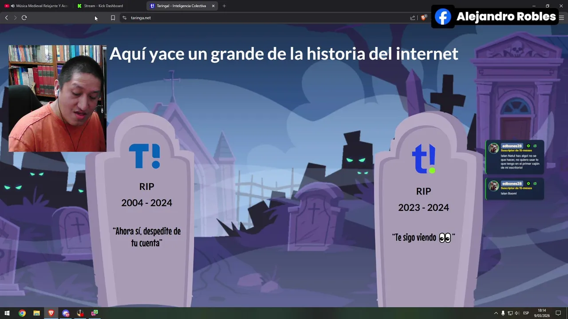Image resolution: width=568 pixels, height=319 pixels.
Task: Open the Windows Start menu
Action: coord(7,313)
